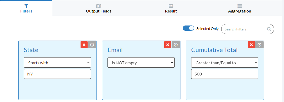Click the State value field containing NY

[58, 74]
